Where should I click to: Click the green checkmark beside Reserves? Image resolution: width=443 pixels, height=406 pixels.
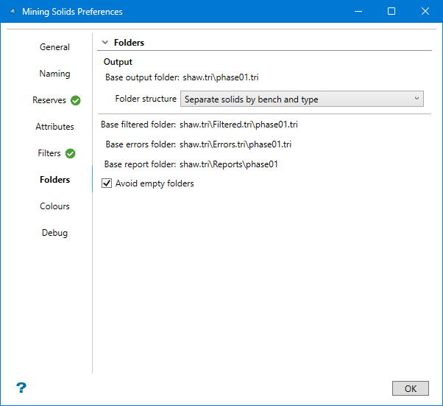tap(76, 100)
